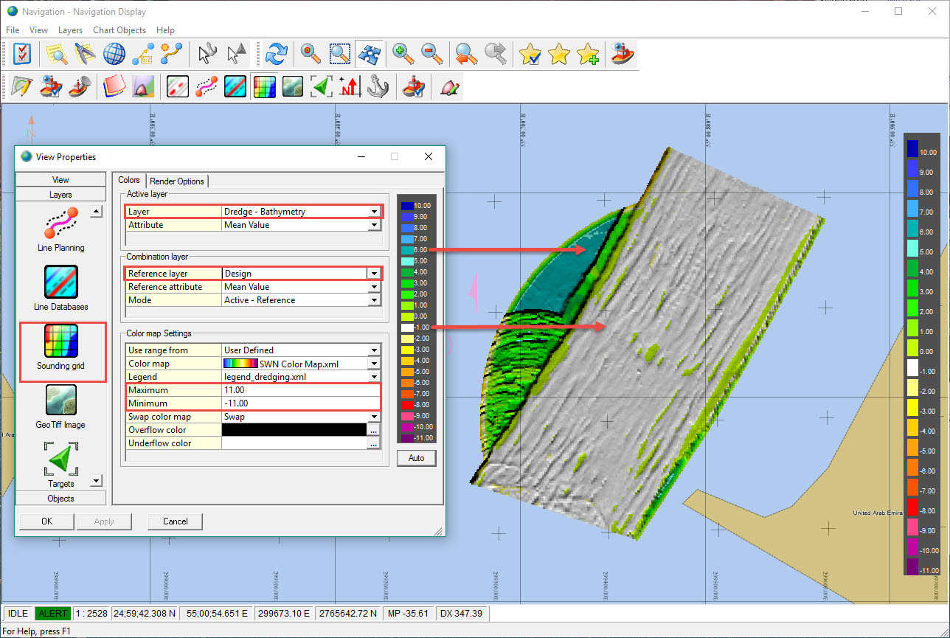Screen dimensions: 950x638
Task: Click the blue globe toolbar icon
Action: coord(114,54)
